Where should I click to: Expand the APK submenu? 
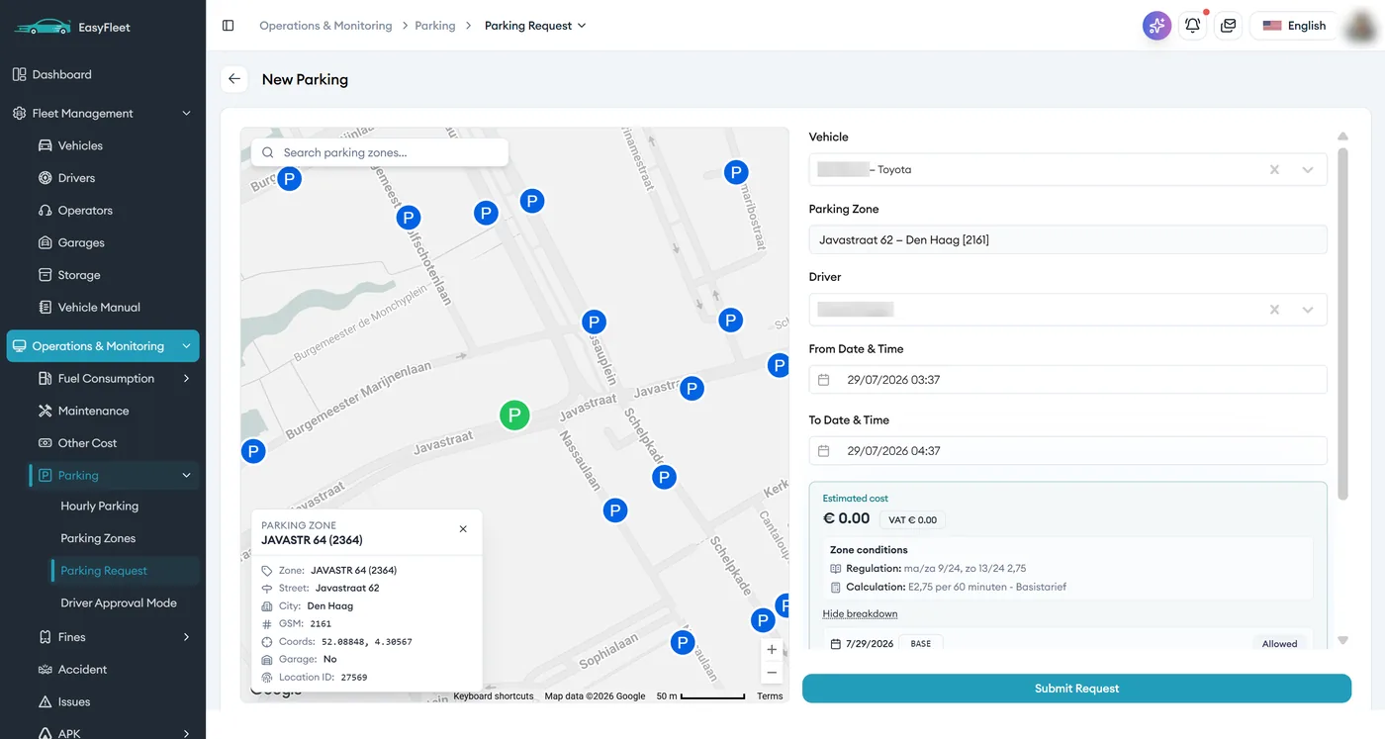pos(187,733)
